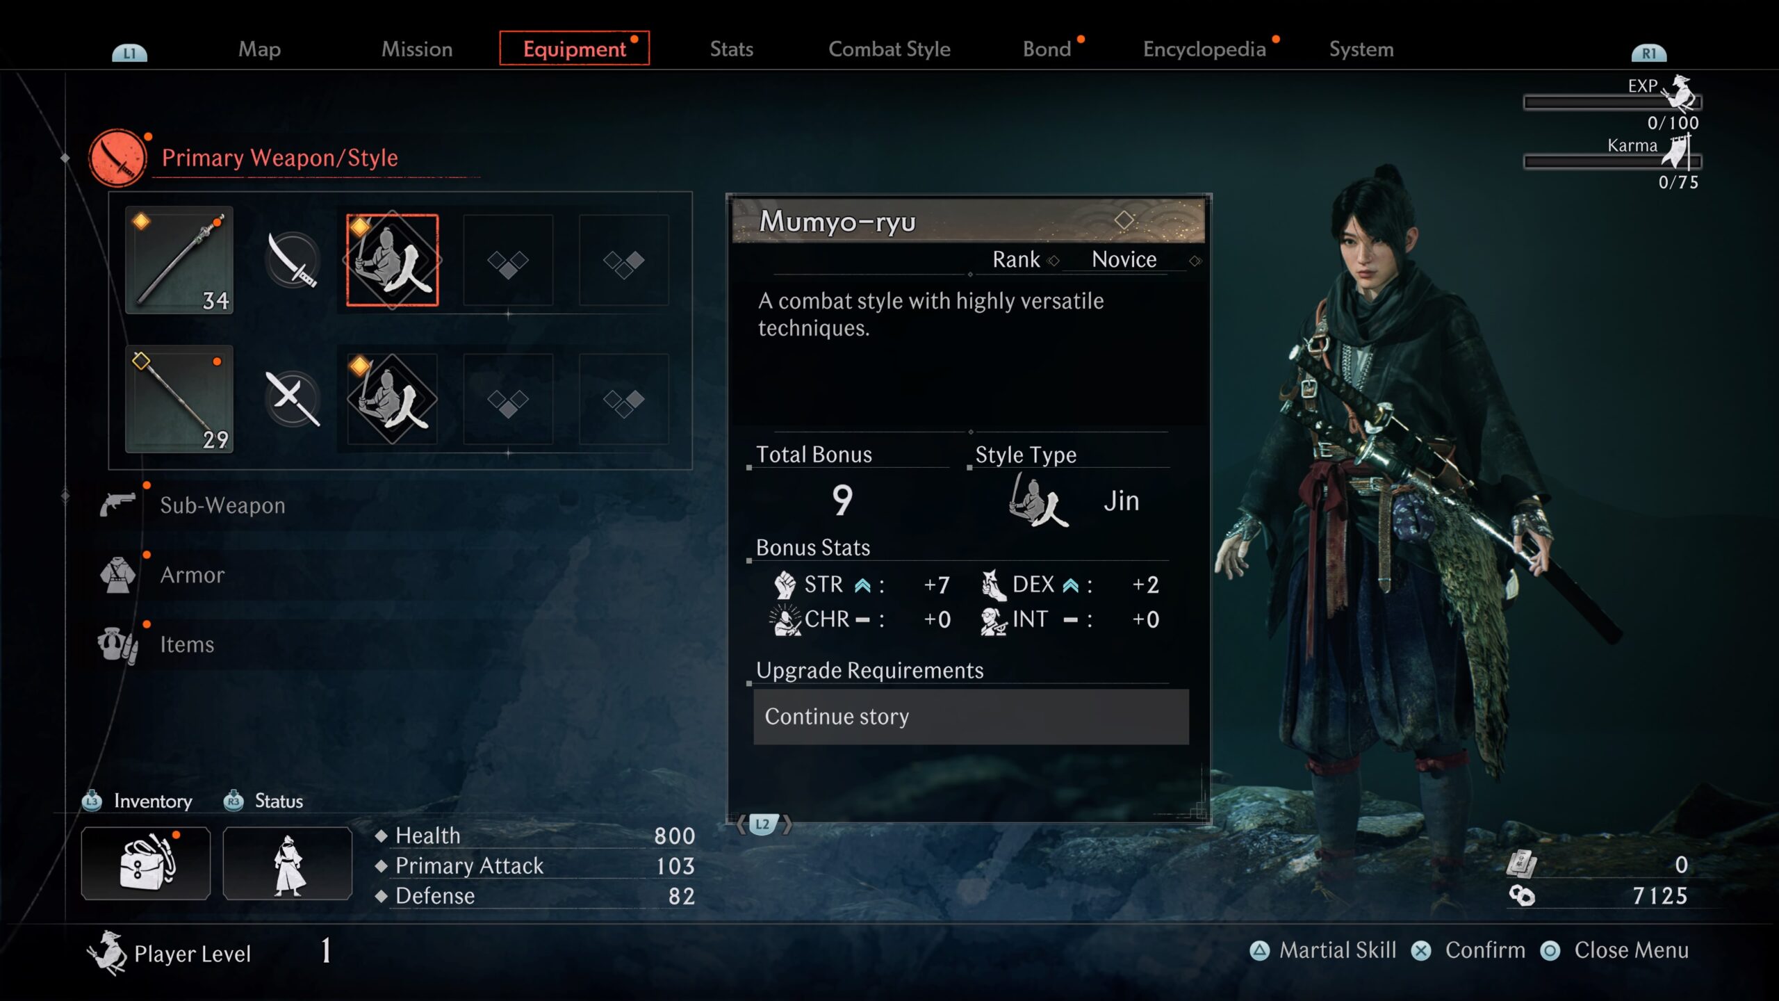The image size is (1779, 1001).
Task: Select the katana weapon slot level 34
Action: 179,260
